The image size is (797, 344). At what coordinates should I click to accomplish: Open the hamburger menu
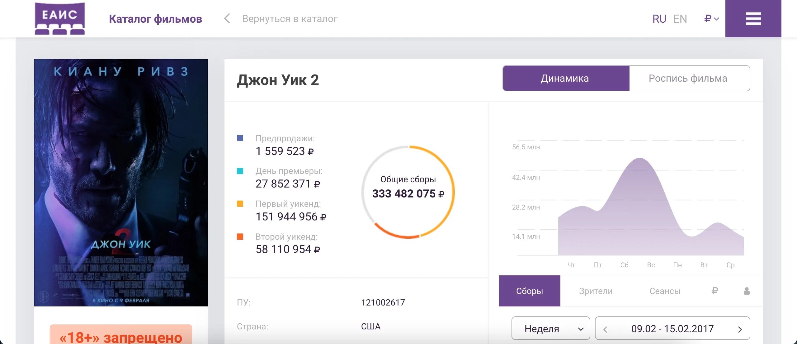[x=753, y=19]
